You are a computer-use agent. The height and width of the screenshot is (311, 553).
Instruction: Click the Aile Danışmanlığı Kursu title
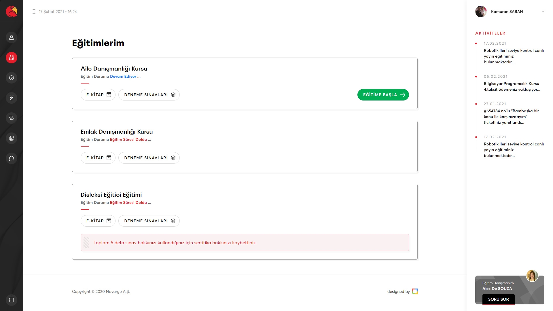[x=114, y=69]
